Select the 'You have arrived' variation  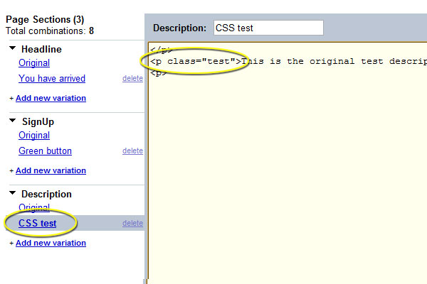click(51, 78)
